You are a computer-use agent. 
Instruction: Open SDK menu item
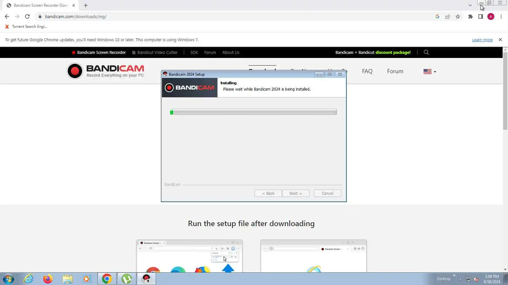point(194,52)
